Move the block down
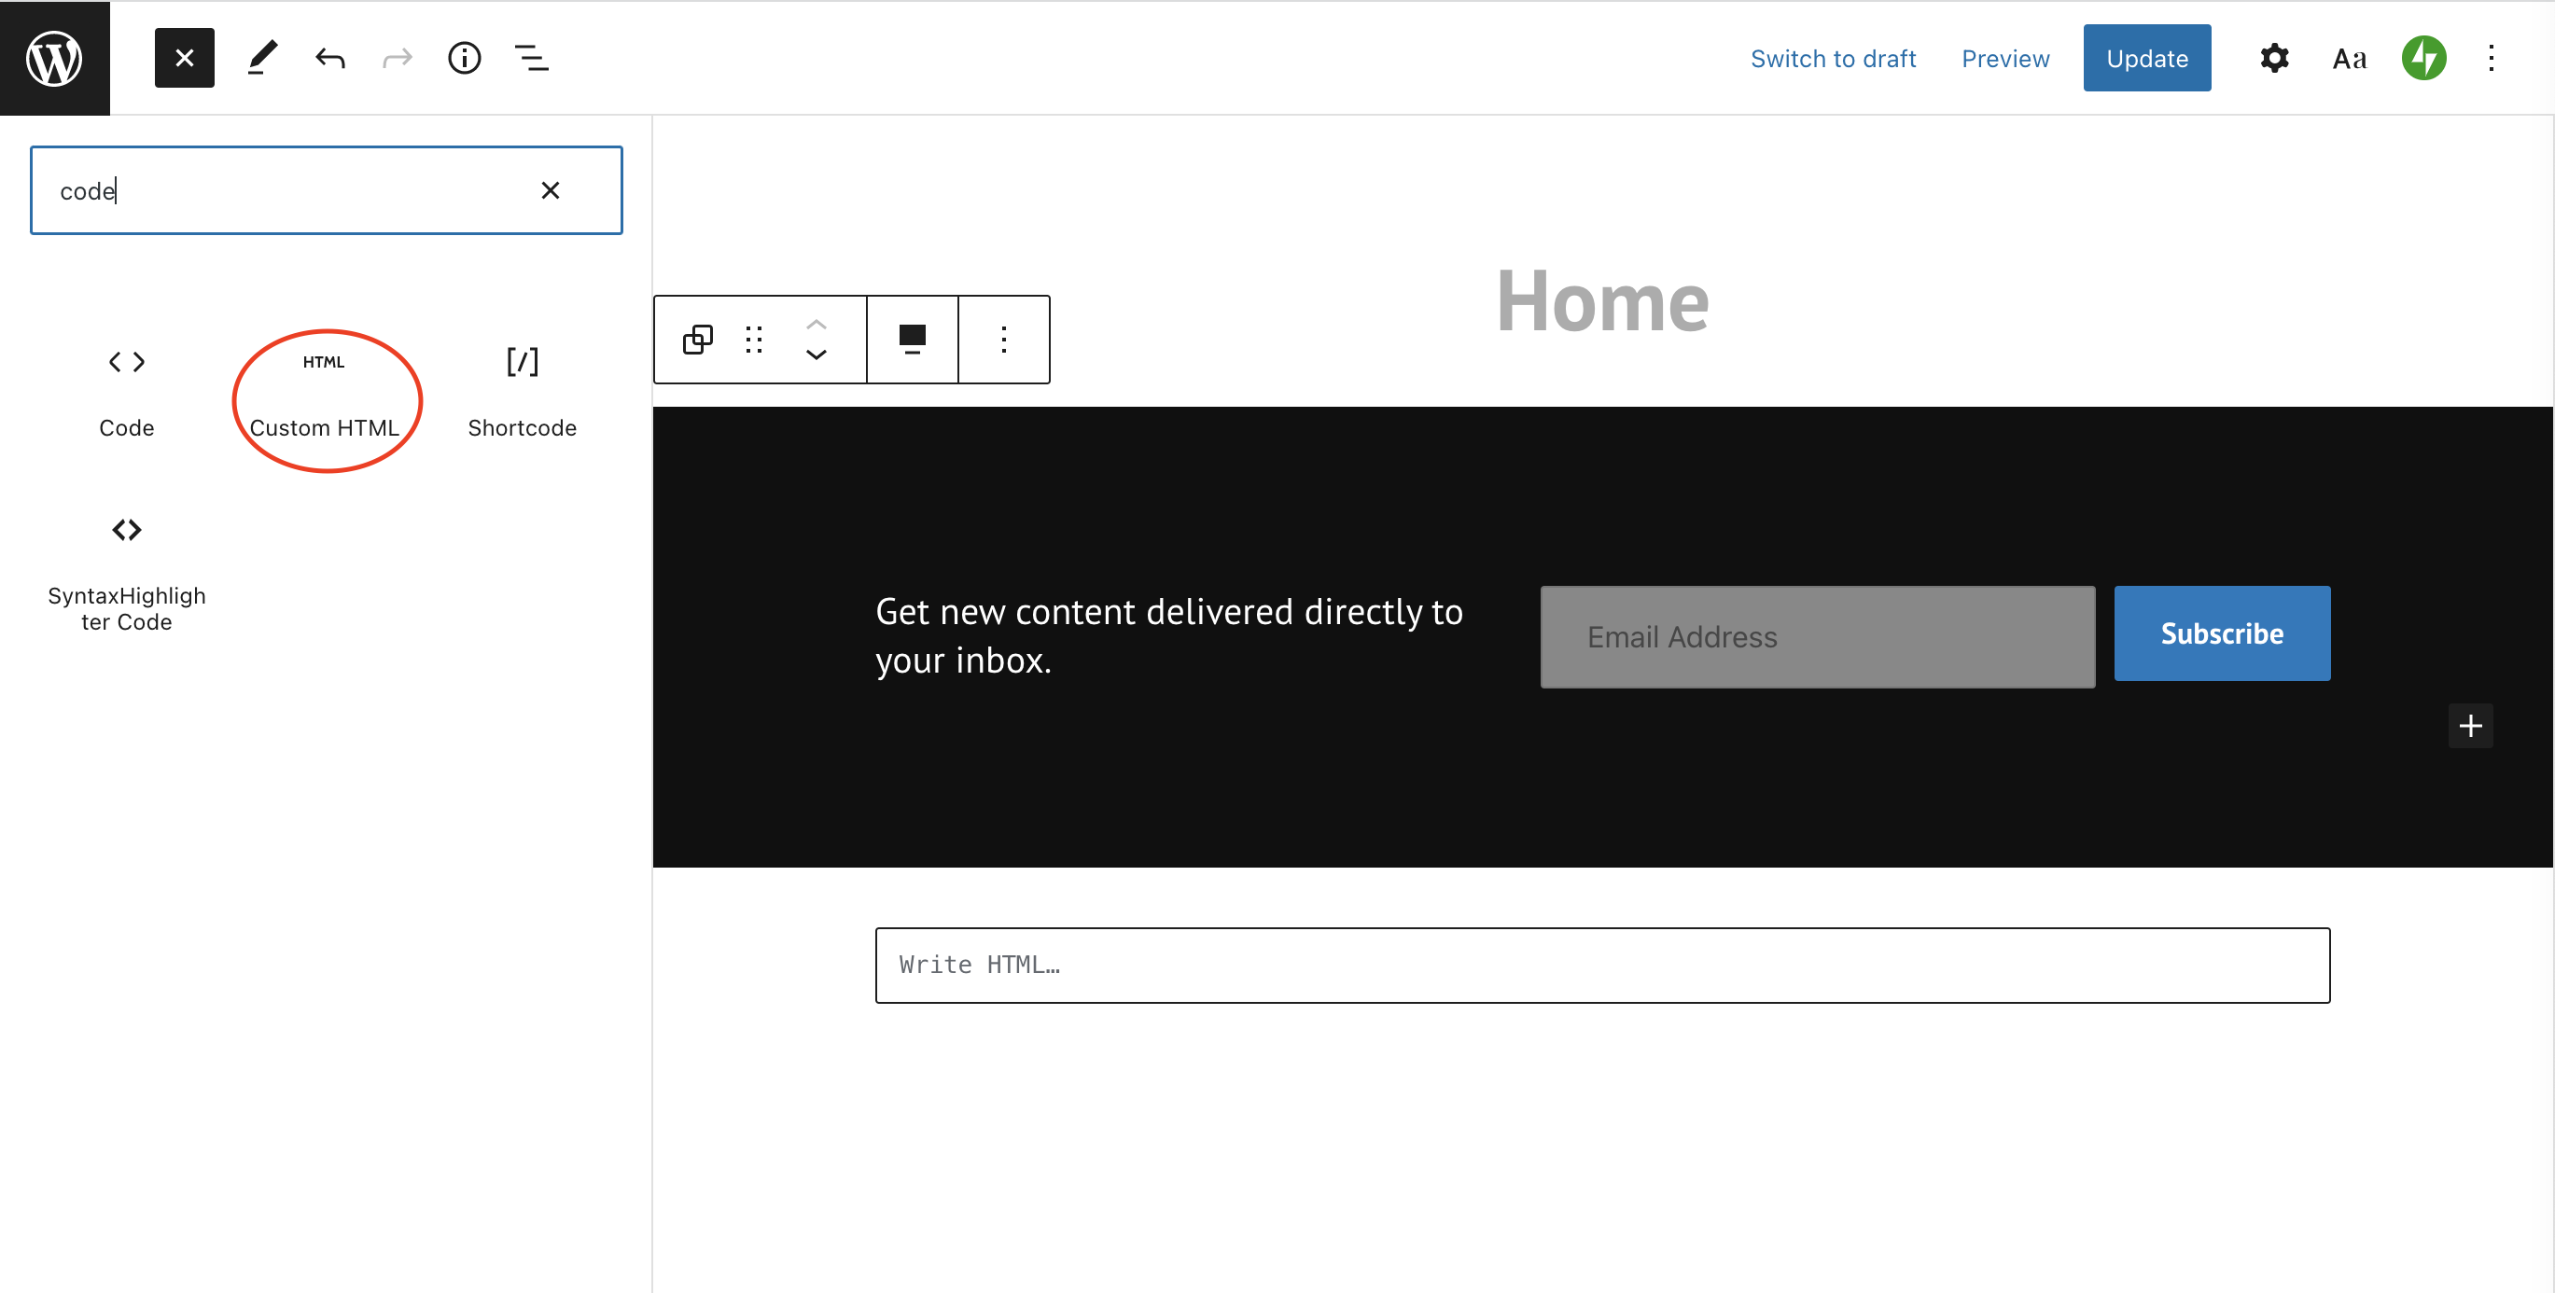 [x=817, y=355]
